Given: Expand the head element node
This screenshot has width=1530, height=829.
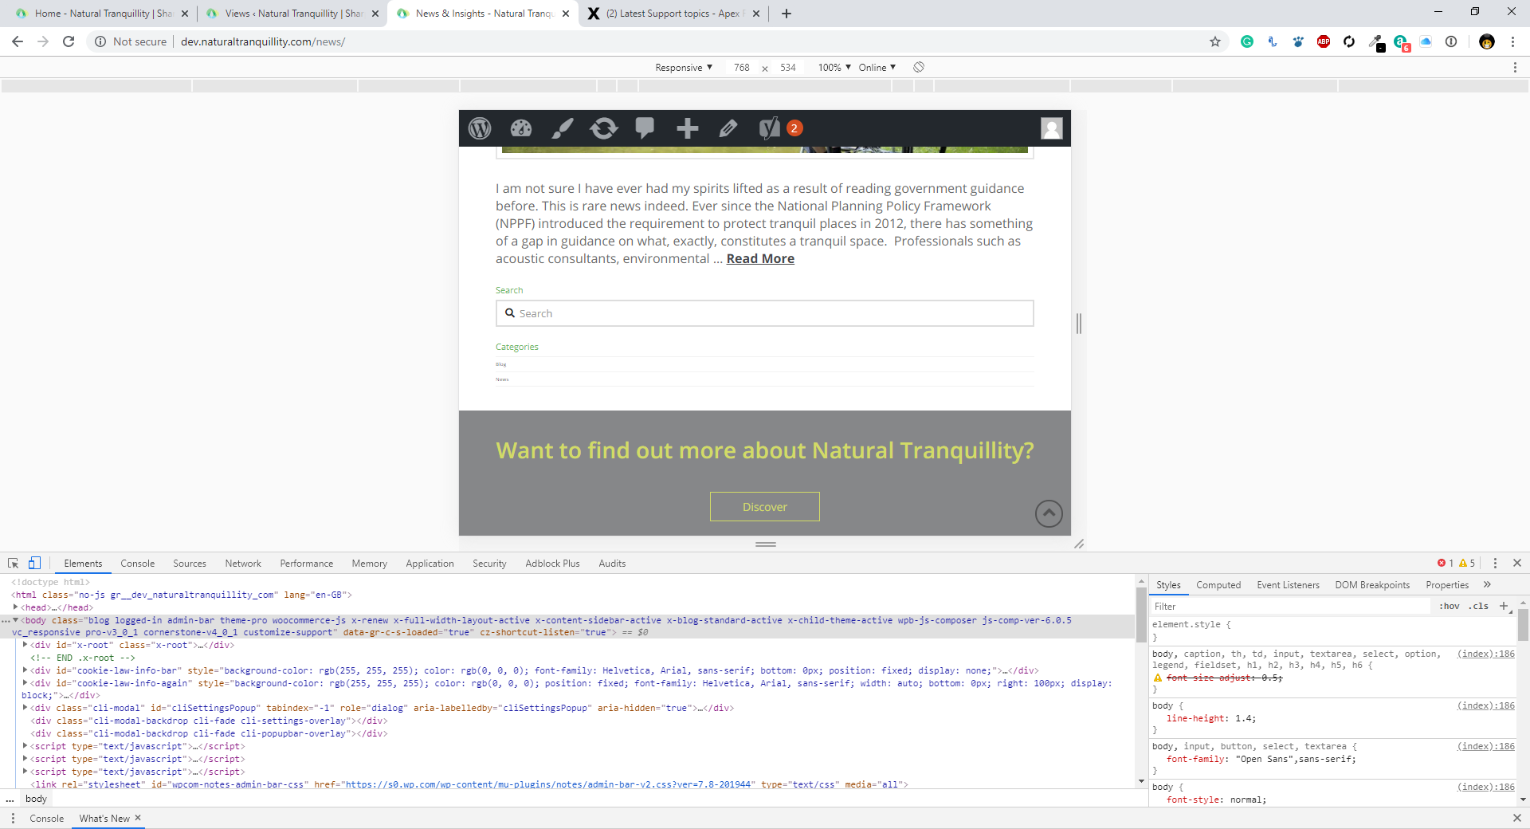Looking at the screenshot, I should point(15,607).
